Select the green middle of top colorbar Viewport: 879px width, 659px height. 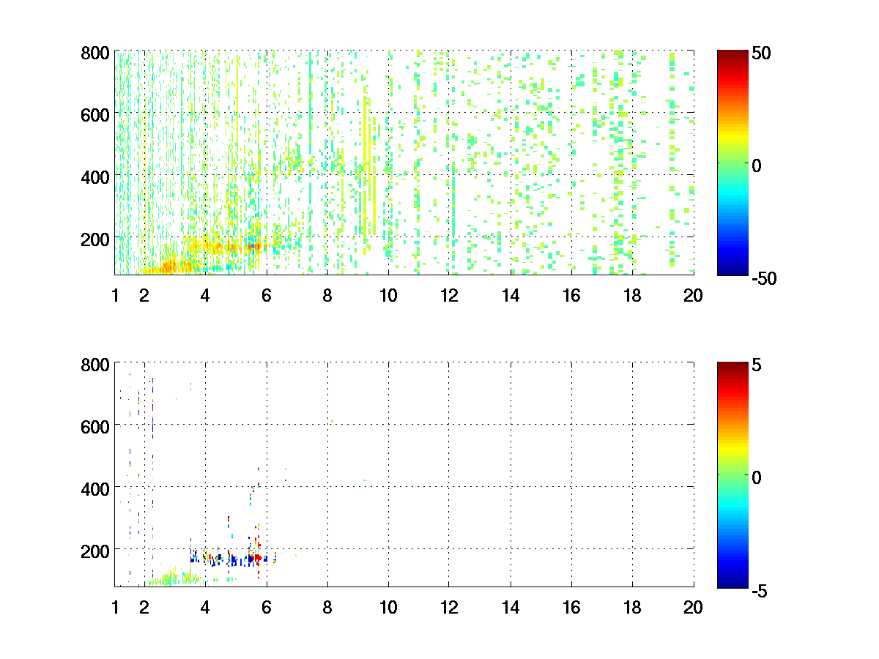pos(732,165)
